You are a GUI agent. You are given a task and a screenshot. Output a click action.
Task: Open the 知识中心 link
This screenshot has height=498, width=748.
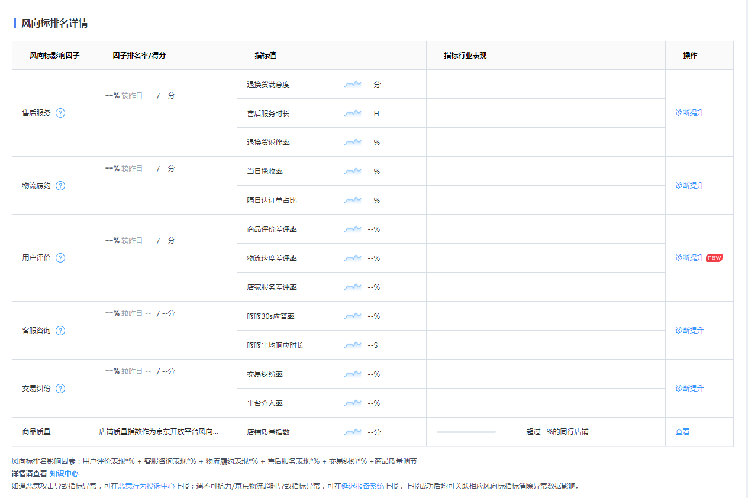(64, 474)
